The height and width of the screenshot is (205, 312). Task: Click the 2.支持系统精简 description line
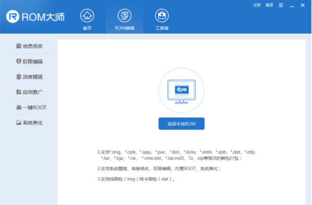click(159, 169)
